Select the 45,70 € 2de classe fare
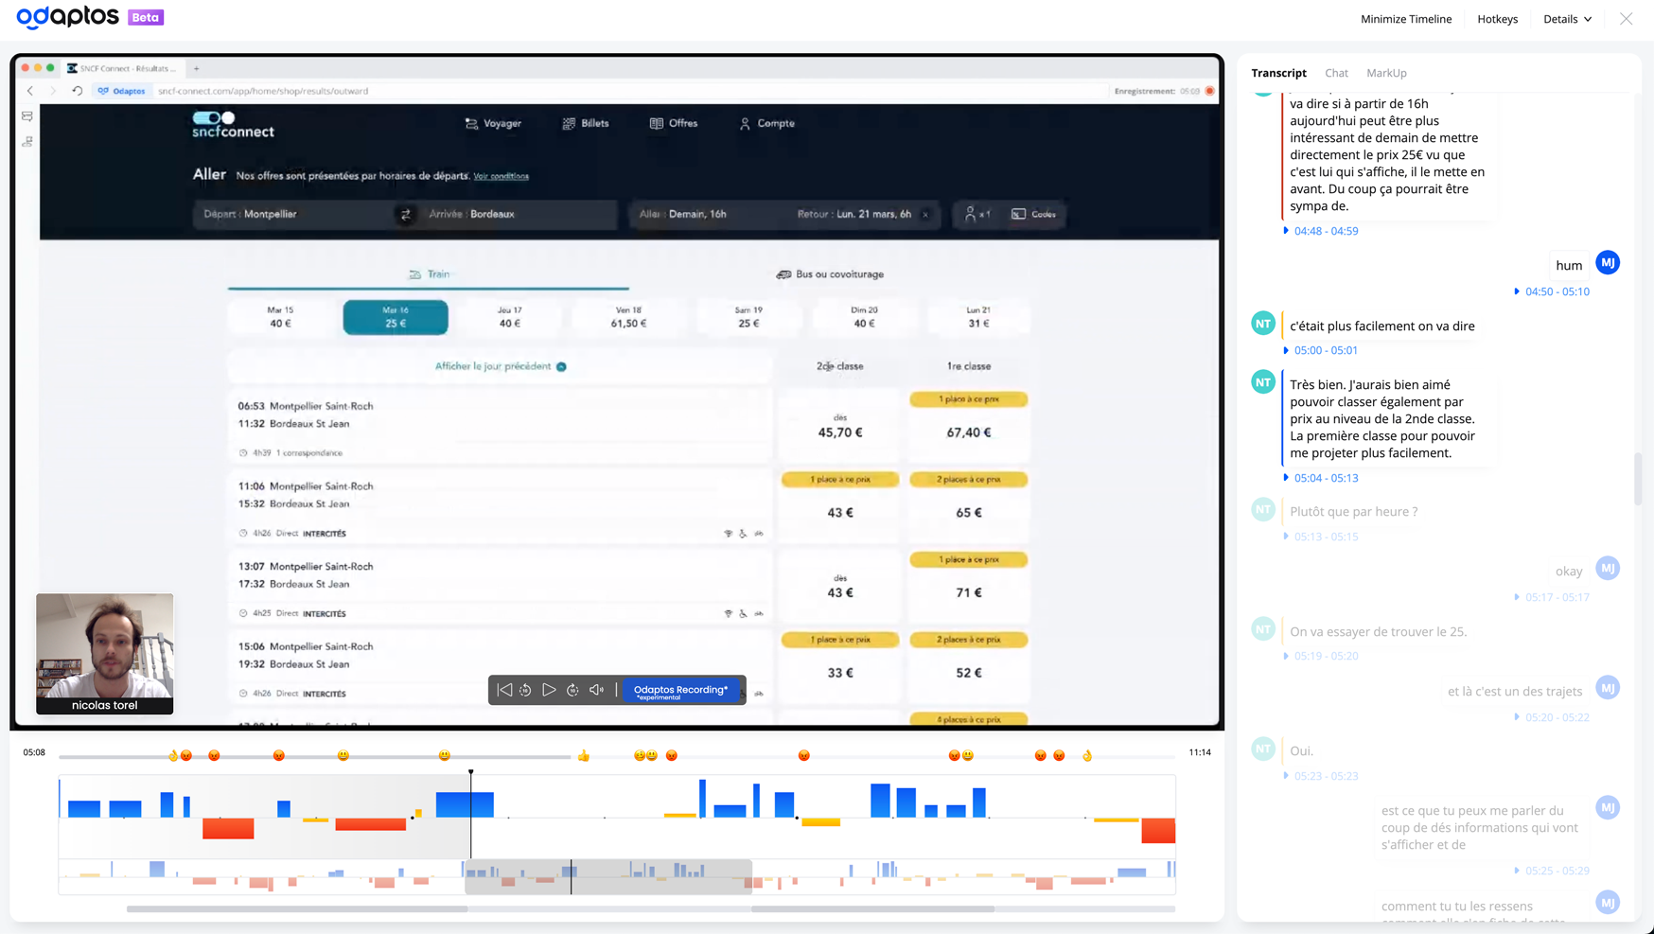The height and width of the screenshot is (934, 1654). tap(840, 426)
